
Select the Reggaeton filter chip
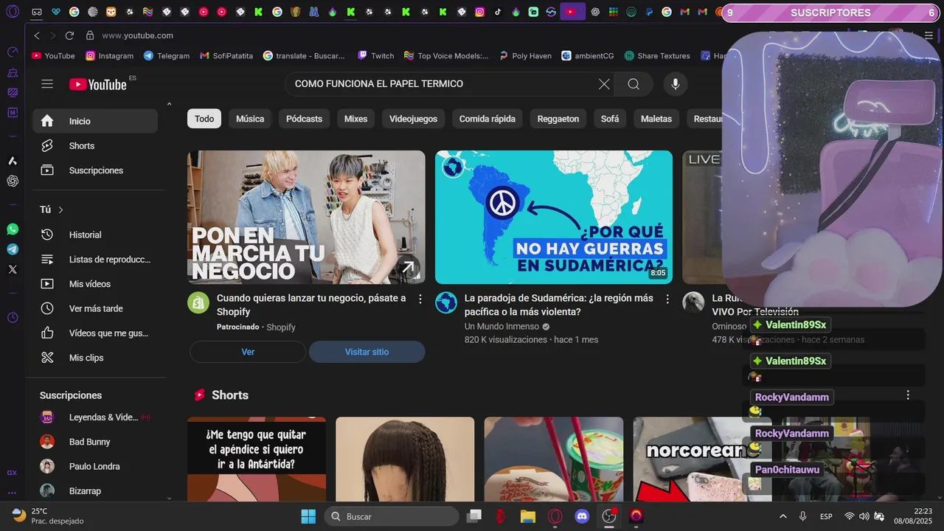558,119
